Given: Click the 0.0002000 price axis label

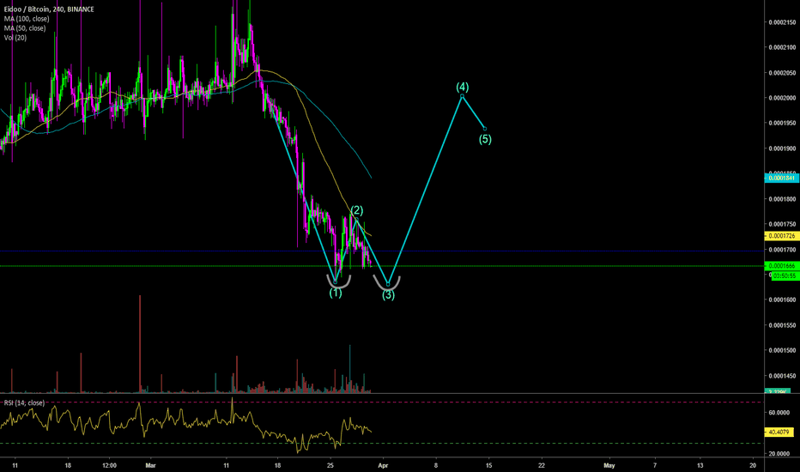Looking at the screenshot, I should coord(782,98).
